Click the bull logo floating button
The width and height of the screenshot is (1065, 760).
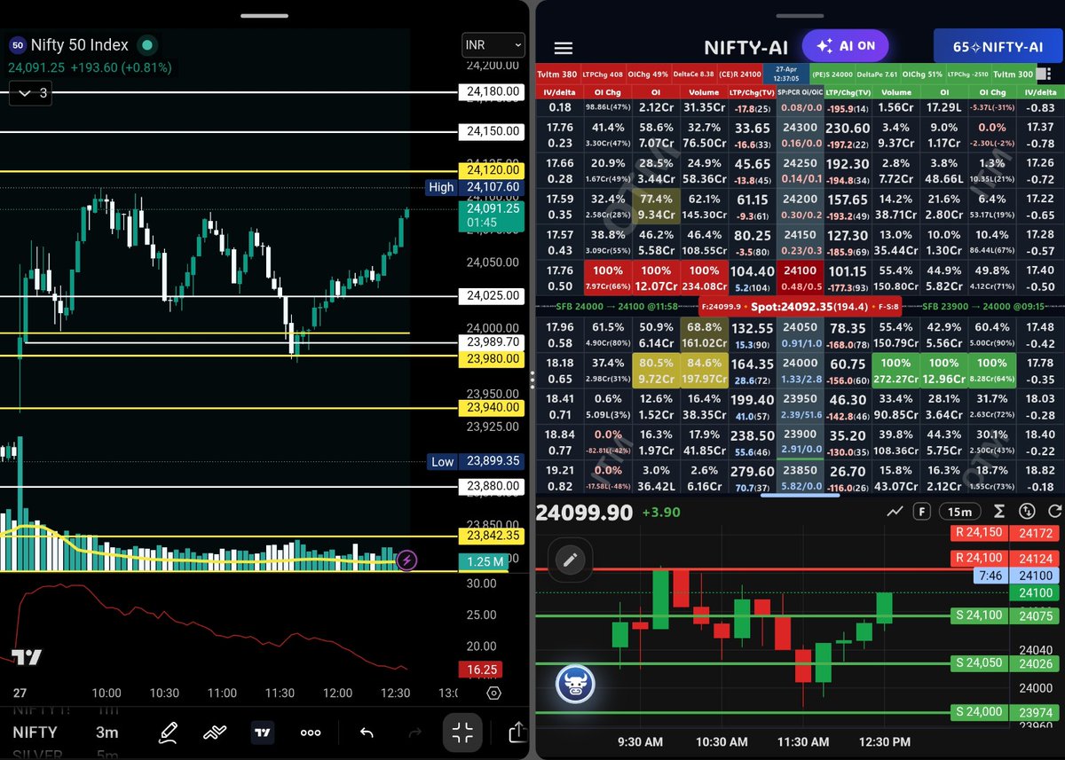[x=575, y=684]
